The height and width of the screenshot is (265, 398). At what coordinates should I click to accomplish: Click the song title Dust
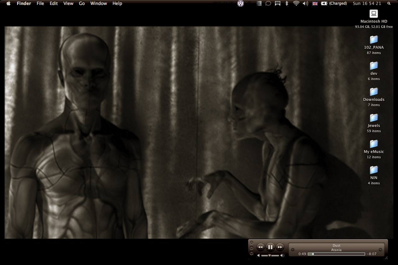tap(336, 245)
